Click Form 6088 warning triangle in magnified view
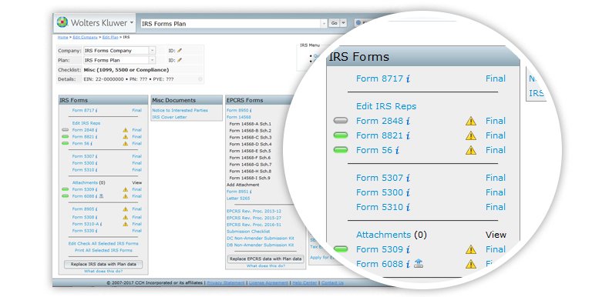 point(471,264)
